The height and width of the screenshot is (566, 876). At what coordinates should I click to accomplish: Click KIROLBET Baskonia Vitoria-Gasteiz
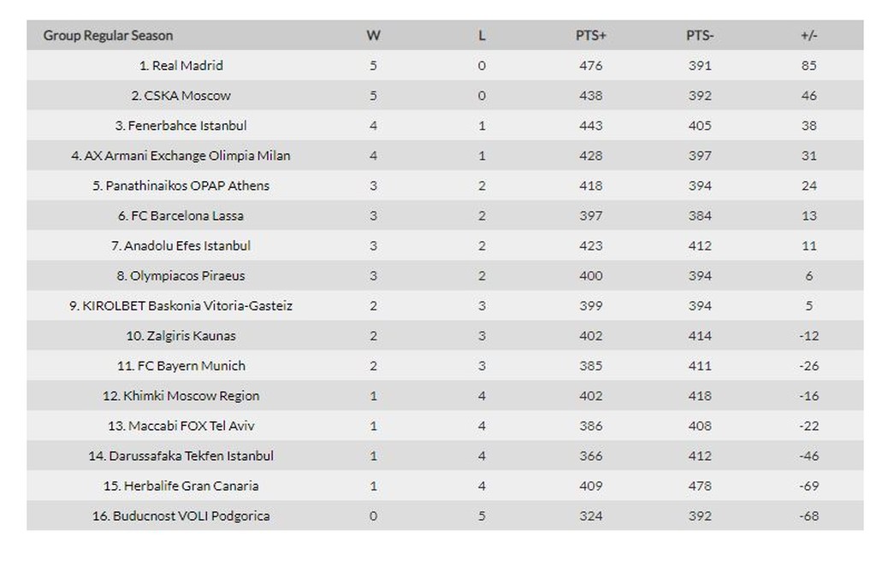point(187,305)
